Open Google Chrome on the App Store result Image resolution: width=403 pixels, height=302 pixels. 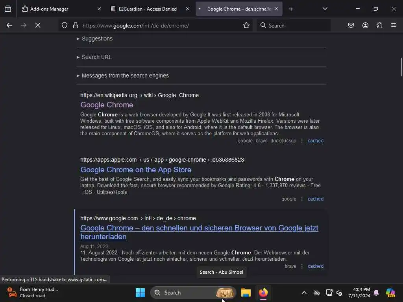point(136,170)
